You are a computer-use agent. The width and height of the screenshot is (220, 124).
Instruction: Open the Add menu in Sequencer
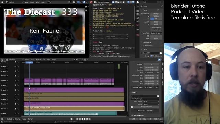click(x=44, y=60)
